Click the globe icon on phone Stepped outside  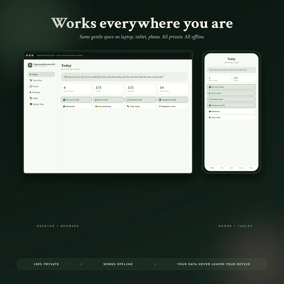[x=210, y=105]
